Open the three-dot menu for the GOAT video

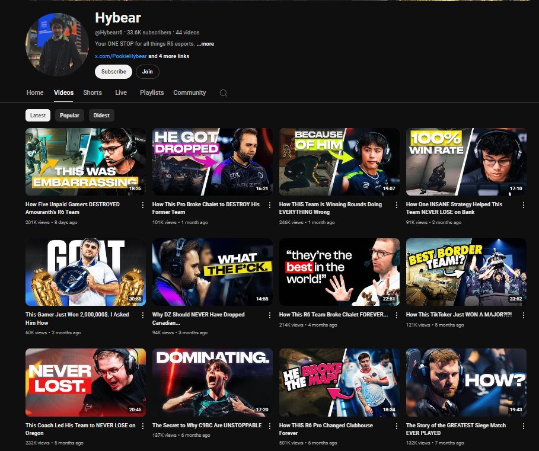point(142,315)
